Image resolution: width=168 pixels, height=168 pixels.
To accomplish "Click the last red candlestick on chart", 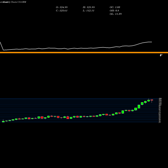I will pyautogui.click(x=152, y=100).
